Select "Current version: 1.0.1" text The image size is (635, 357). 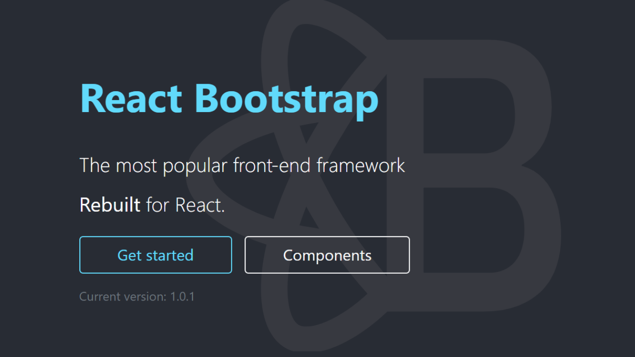tap(137, 297)
